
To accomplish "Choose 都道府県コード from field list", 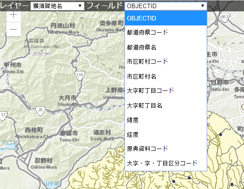I will pyautogui.click(x=166, y=33).
